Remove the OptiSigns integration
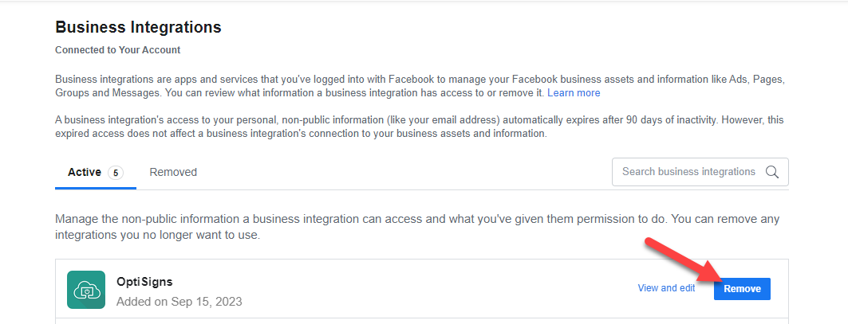The width and height of the screenshot is (848, 324). (742, 289)
